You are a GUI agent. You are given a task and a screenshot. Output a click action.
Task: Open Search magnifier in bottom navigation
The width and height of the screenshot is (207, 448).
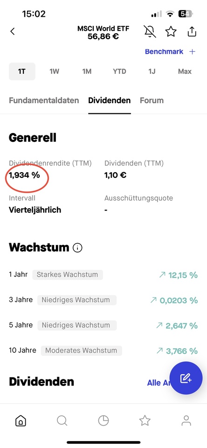62,420
